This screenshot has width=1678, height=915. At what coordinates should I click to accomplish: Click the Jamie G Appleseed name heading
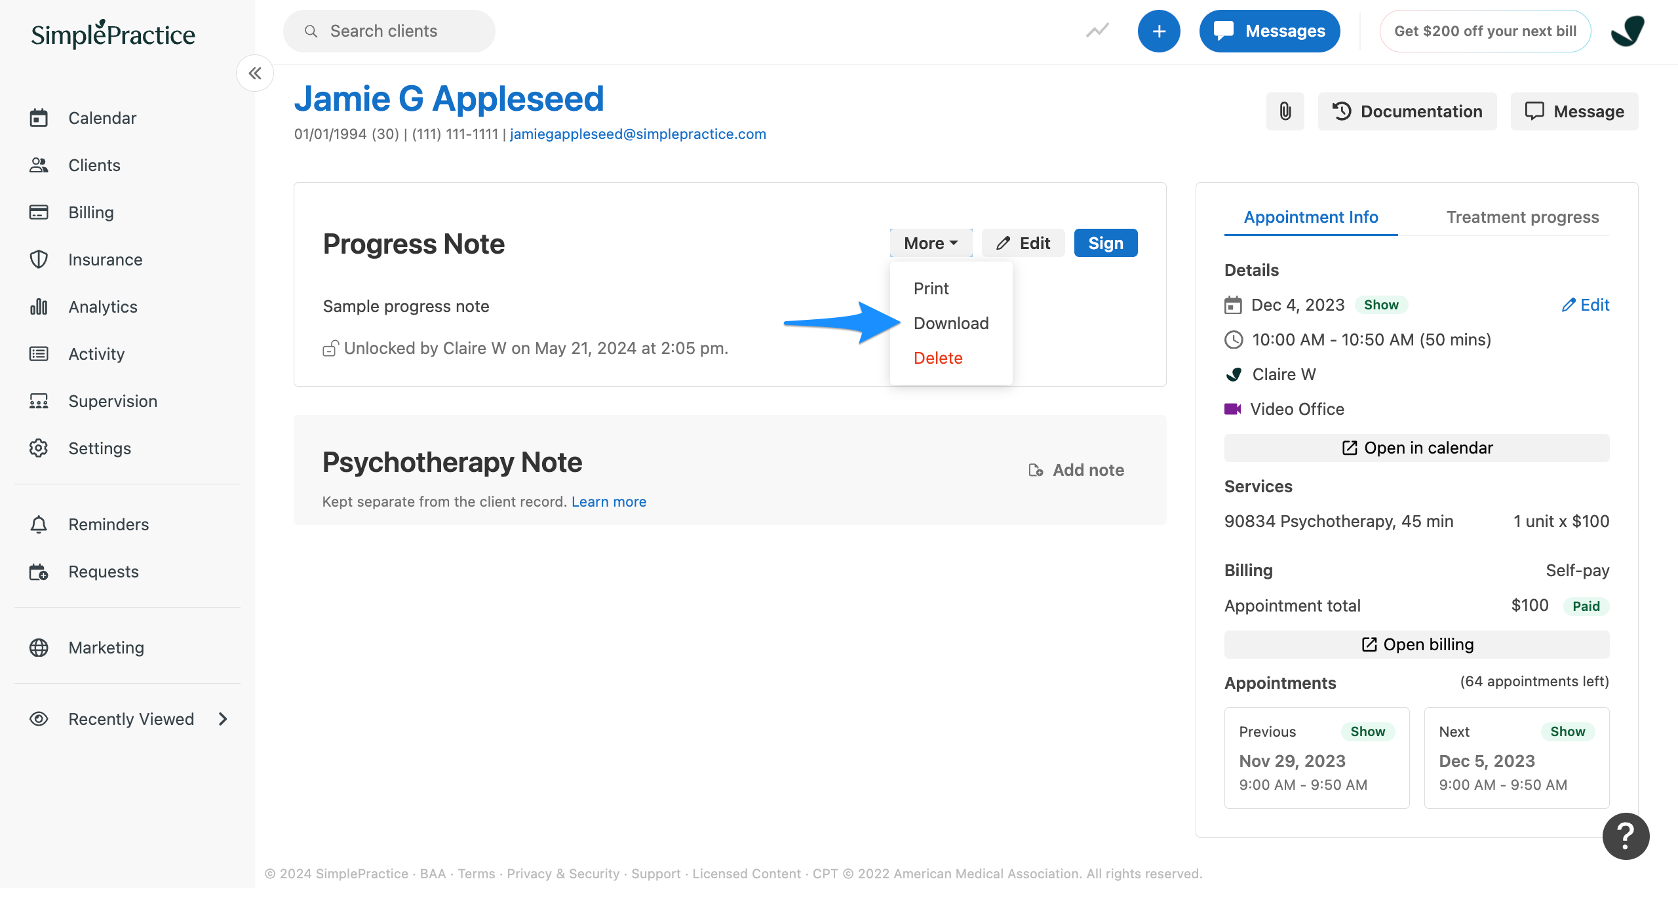pyautogui.click(x=449, y=98)
